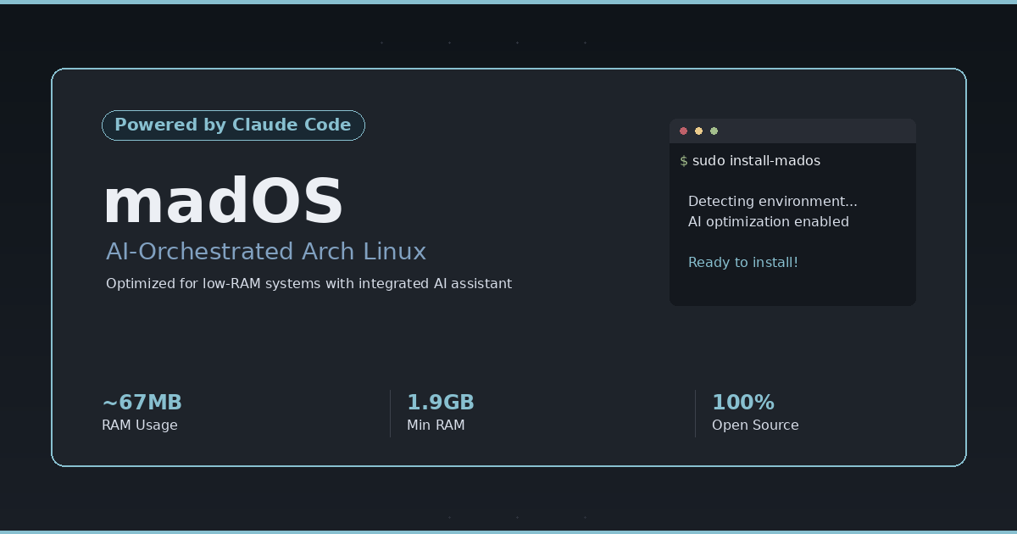Viewport: 1017px width, 534px height.
Task: Click the "Detecting environment..." terminal line
Action: (772, 202)
